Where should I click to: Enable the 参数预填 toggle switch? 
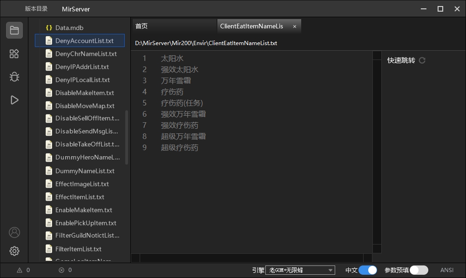tap(419, 270)
